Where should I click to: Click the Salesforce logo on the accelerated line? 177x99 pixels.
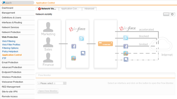[127, 29]
